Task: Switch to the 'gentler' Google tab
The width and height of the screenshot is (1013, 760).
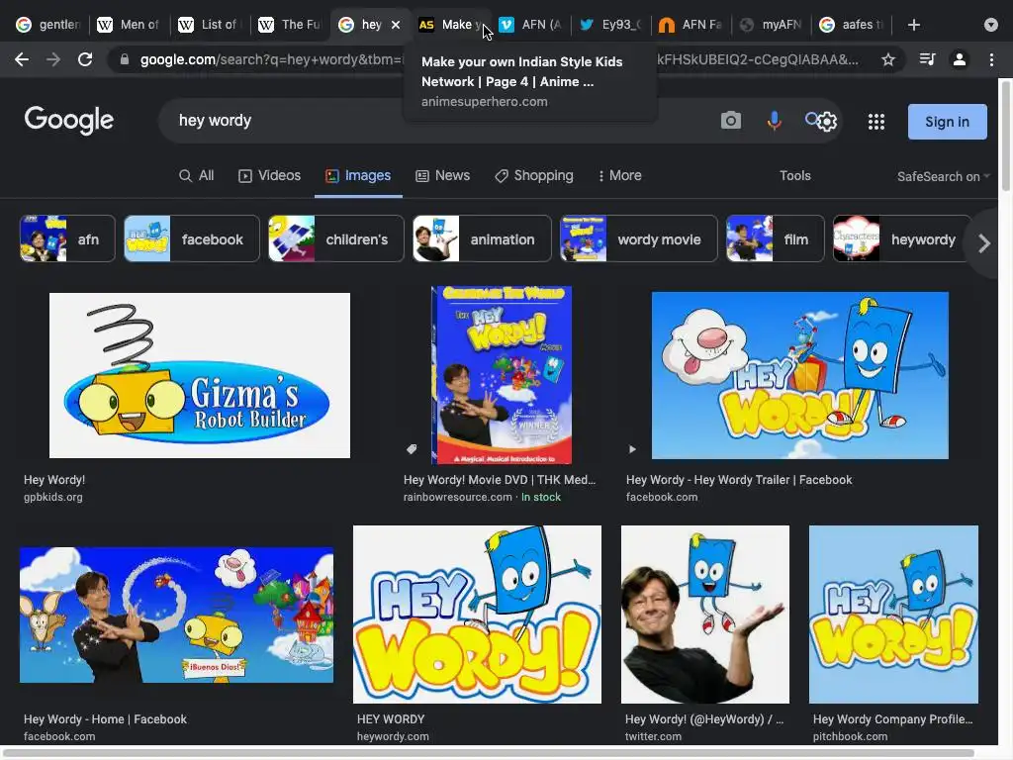Action: point(48,25)
